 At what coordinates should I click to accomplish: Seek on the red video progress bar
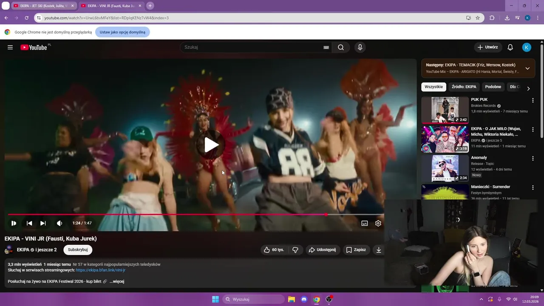[195, 215]
